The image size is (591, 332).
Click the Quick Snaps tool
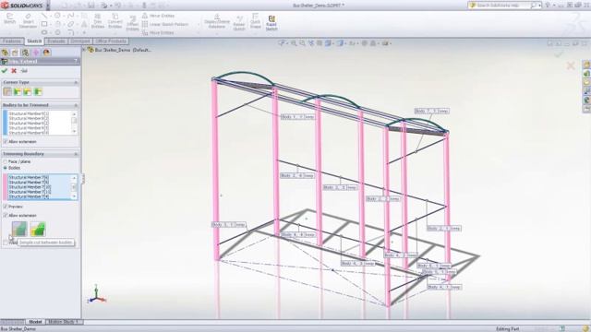255,21
